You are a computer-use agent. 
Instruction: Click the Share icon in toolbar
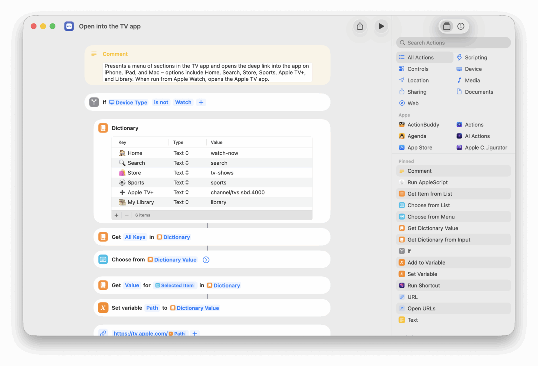point(360,26)
